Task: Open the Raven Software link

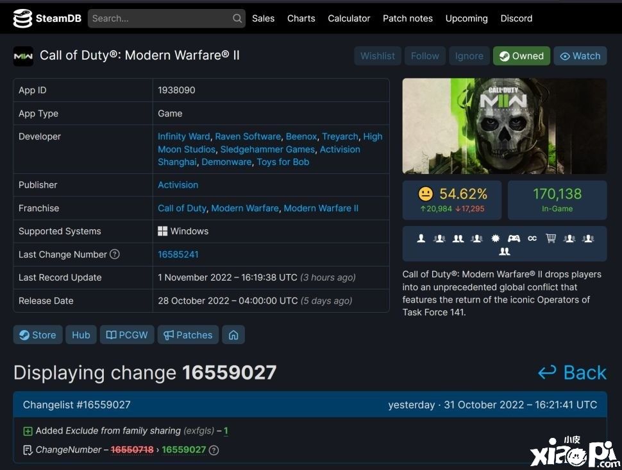Action: (248, 136)
